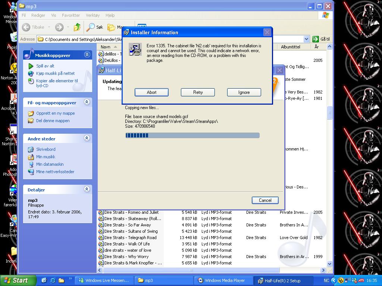Image resolution: width=382 pixels, height=286 pixels.
Task: Open Windows Live Messenger taskbar item
Action: point(103,280)
